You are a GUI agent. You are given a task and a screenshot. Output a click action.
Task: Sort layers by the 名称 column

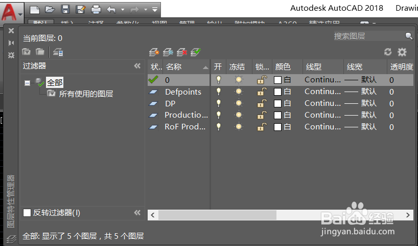pos(186,66)
